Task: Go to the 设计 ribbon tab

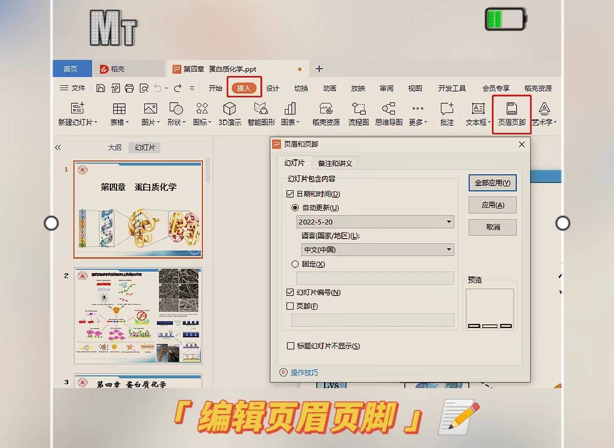Action: pos(272,88)
